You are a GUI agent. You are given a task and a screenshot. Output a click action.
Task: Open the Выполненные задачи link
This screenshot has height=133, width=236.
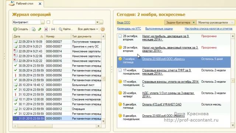(x=159, y=29)
